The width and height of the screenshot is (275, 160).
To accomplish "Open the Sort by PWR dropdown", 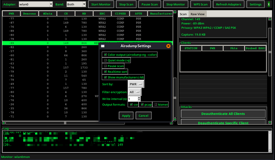I will click(136, 84).
